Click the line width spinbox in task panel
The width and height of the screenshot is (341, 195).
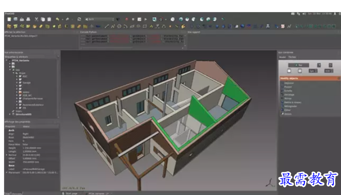coord(313,71)
